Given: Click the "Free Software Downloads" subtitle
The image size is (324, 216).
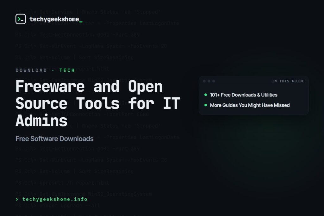Looking at the screenshot, I should (54, 139).
